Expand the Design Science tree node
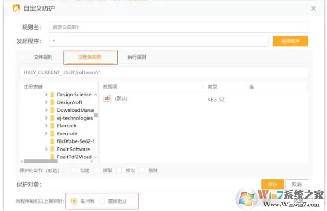Viewport: 327px width, 211px height. (46, 94)
